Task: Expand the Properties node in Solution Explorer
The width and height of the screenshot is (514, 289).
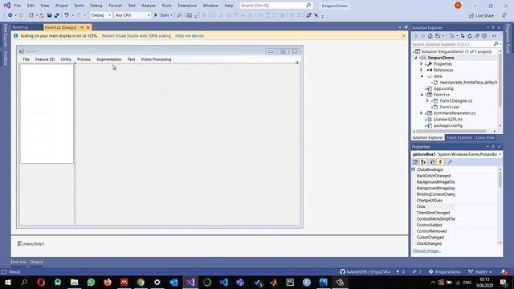Action: point(422,64)
